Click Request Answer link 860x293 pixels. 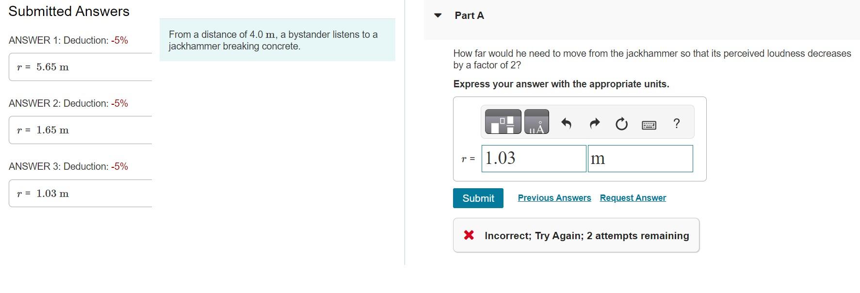pyautogui.click(x=633, y=198)
